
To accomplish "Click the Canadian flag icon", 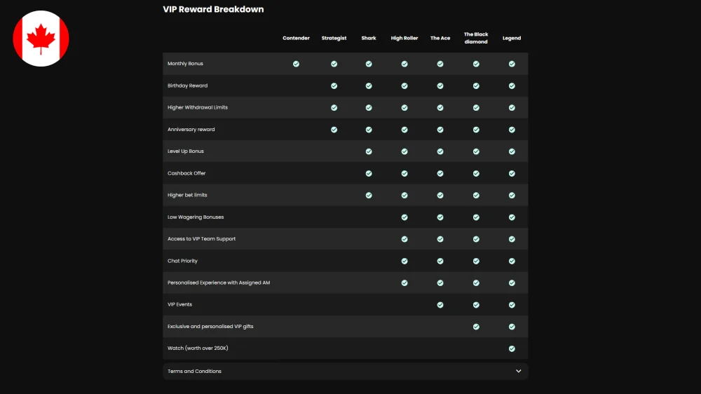I will [41, 39].
